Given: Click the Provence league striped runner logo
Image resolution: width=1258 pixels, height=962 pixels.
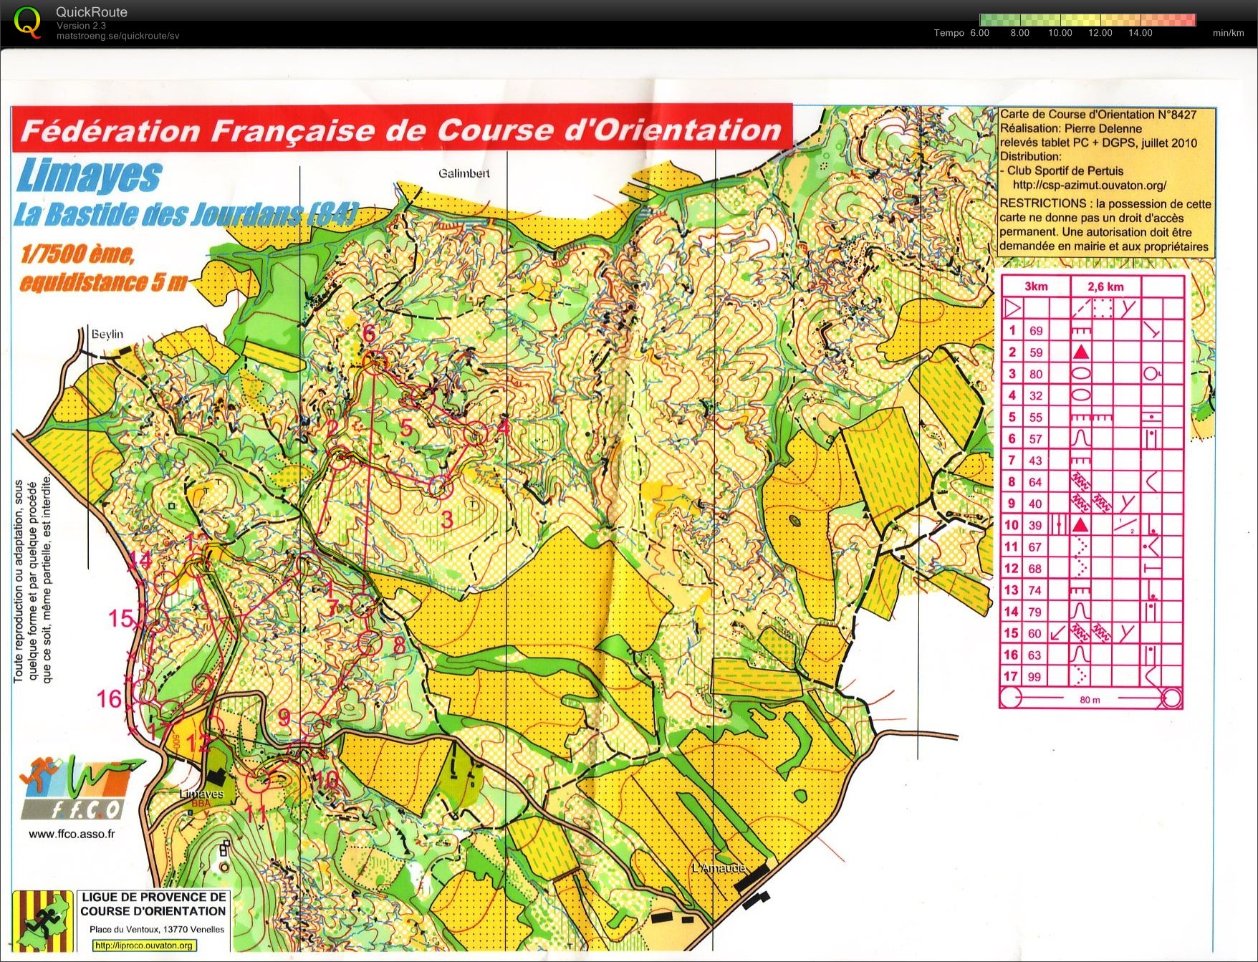Looking at the screenshot, I should [x=43, y=920].
